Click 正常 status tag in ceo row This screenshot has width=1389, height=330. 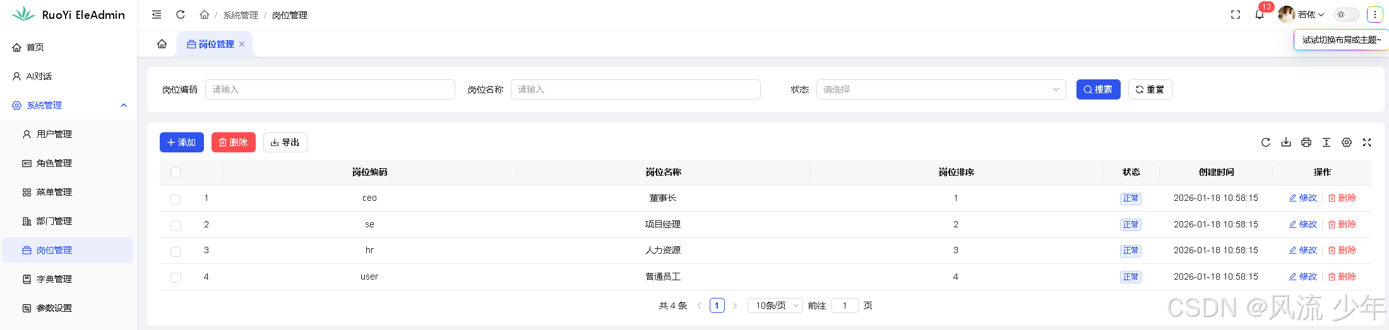(x=1131, y=198)
